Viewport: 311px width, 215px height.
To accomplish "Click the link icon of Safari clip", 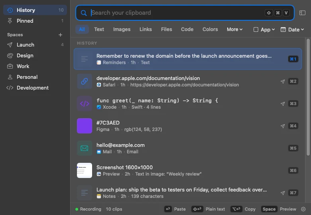I will [x=85, y=81].
